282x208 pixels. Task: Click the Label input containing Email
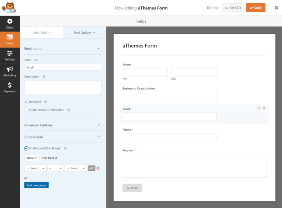point(63,67)
